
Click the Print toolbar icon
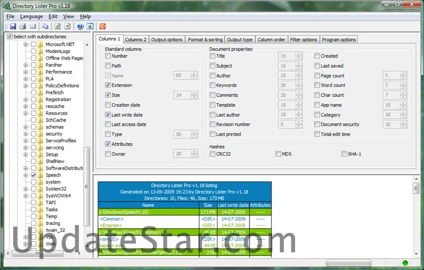click(x=23, y=26)
